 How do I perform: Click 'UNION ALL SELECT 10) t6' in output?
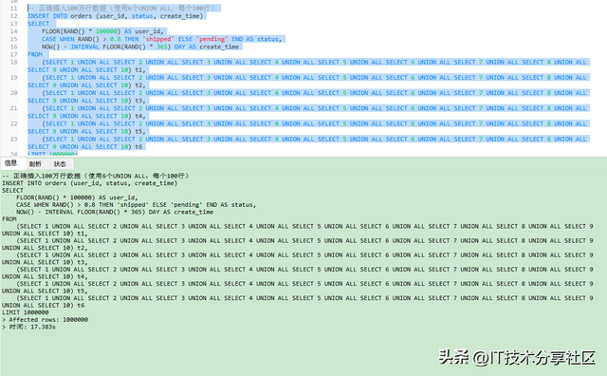point(43,306)
